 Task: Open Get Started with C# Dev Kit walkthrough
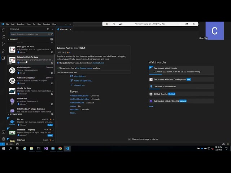point(181,101)
